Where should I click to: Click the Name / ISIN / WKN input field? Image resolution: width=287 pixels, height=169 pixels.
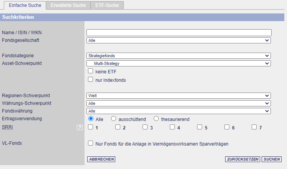179,33
